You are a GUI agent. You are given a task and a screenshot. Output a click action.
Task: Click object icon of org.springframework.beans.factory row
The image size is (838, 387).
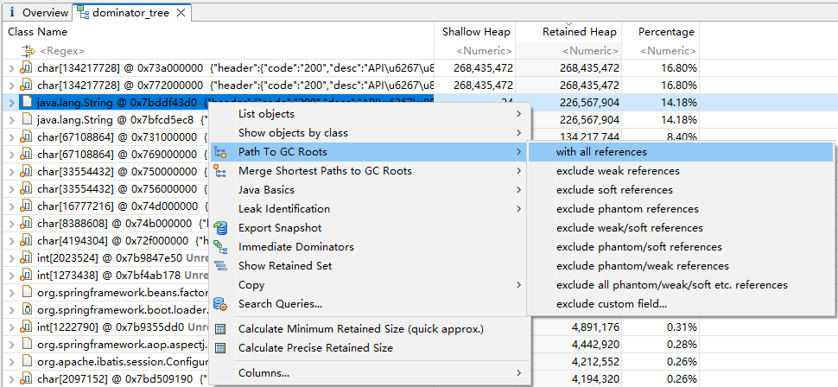pos(26,292)
